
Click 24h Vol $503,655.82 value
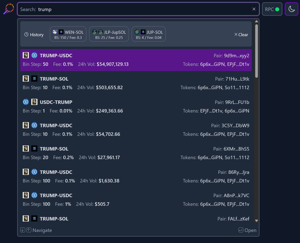[109, 87]
